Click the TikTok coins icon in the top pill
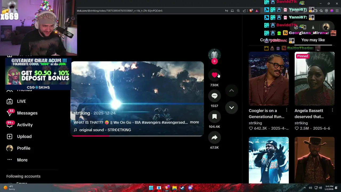 pos(296,27)
